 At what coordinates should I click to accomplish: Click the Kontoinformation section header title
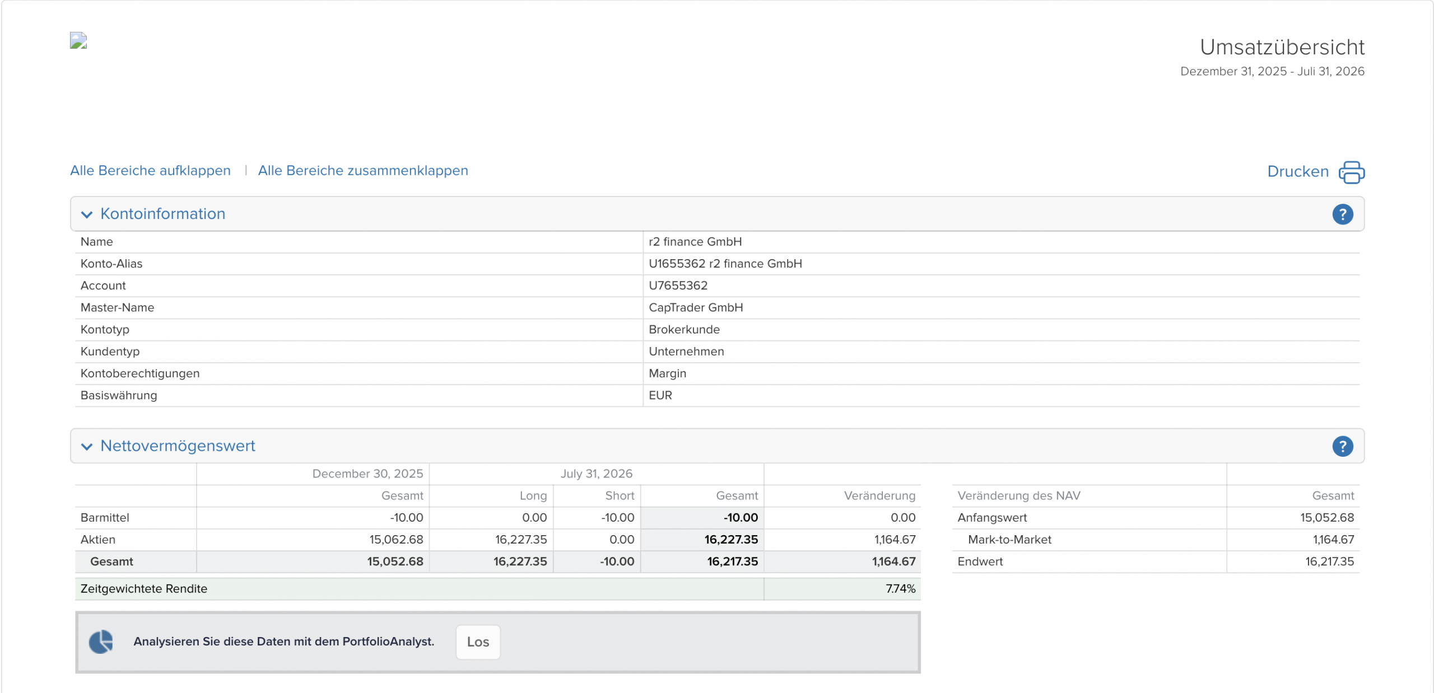[x=162, y=214]
